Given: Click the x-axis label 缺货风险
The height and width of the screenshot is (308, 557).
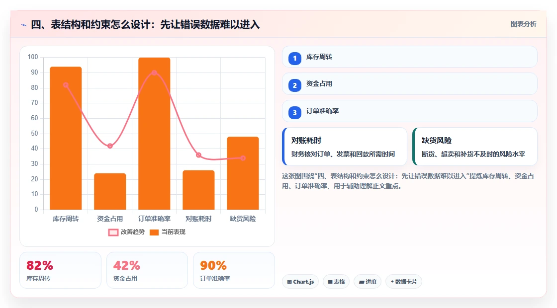Looking at the screenshot, I should (243, 219).
